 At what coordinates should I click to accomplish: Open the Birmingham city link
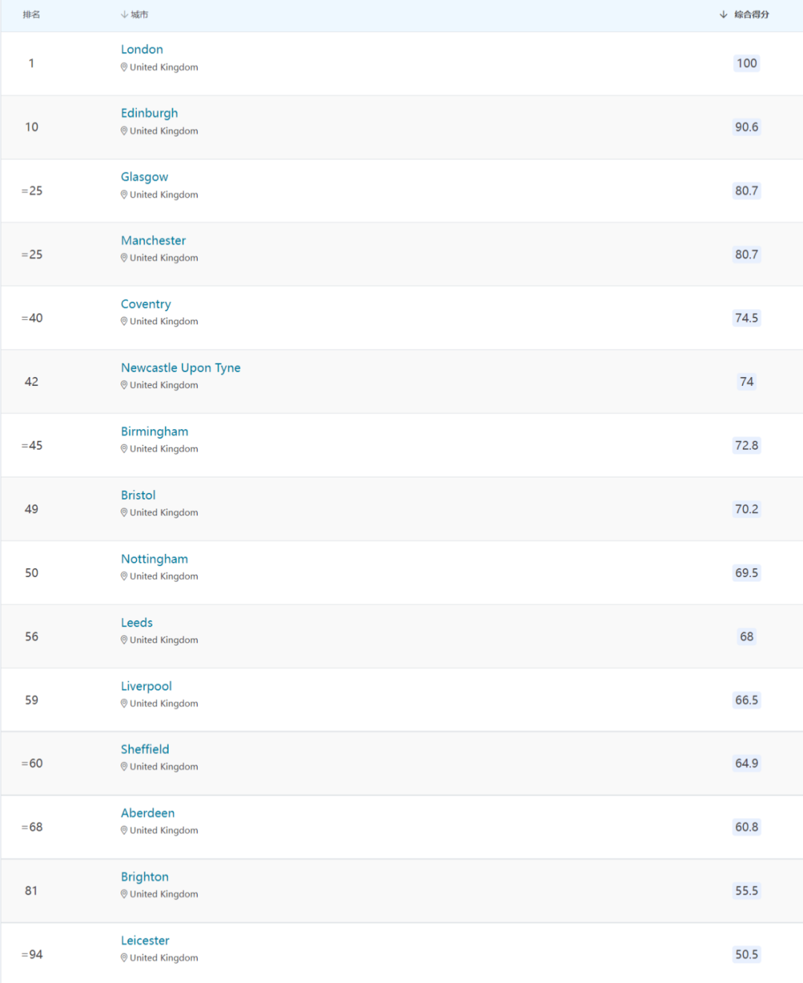coord(155,431)
